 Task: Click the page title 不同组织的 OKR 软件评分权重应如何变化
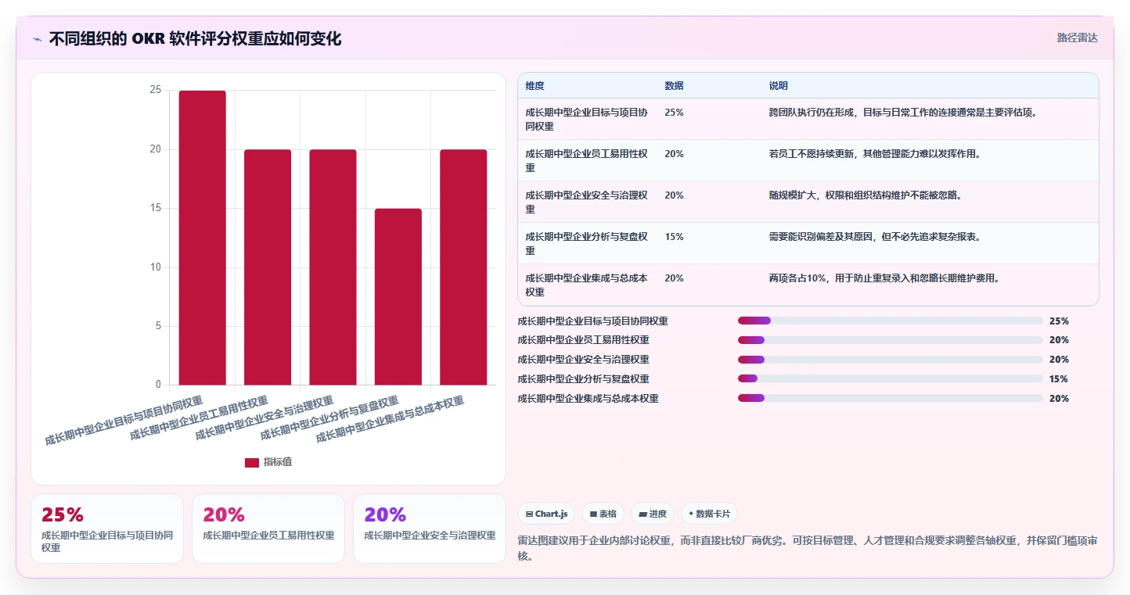(195, 39)
